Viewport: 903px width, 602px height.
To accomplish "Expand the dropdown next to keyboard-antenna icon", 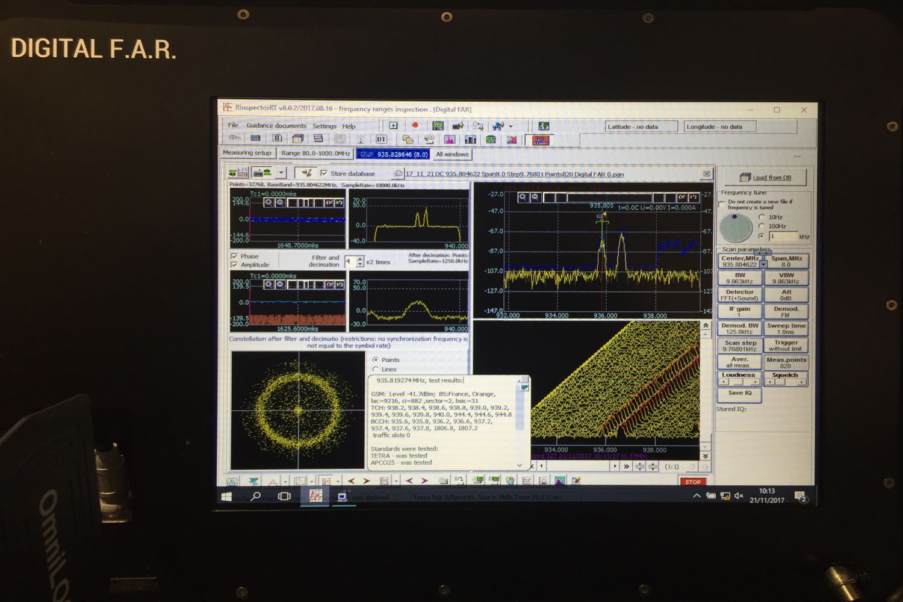I will [x=281, y=173].
